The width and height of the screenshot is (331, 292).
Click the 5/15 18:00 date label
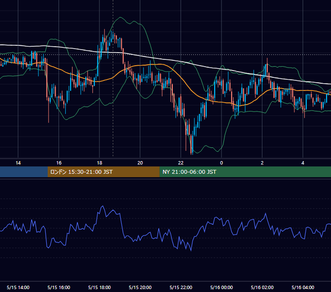point(99,287)
